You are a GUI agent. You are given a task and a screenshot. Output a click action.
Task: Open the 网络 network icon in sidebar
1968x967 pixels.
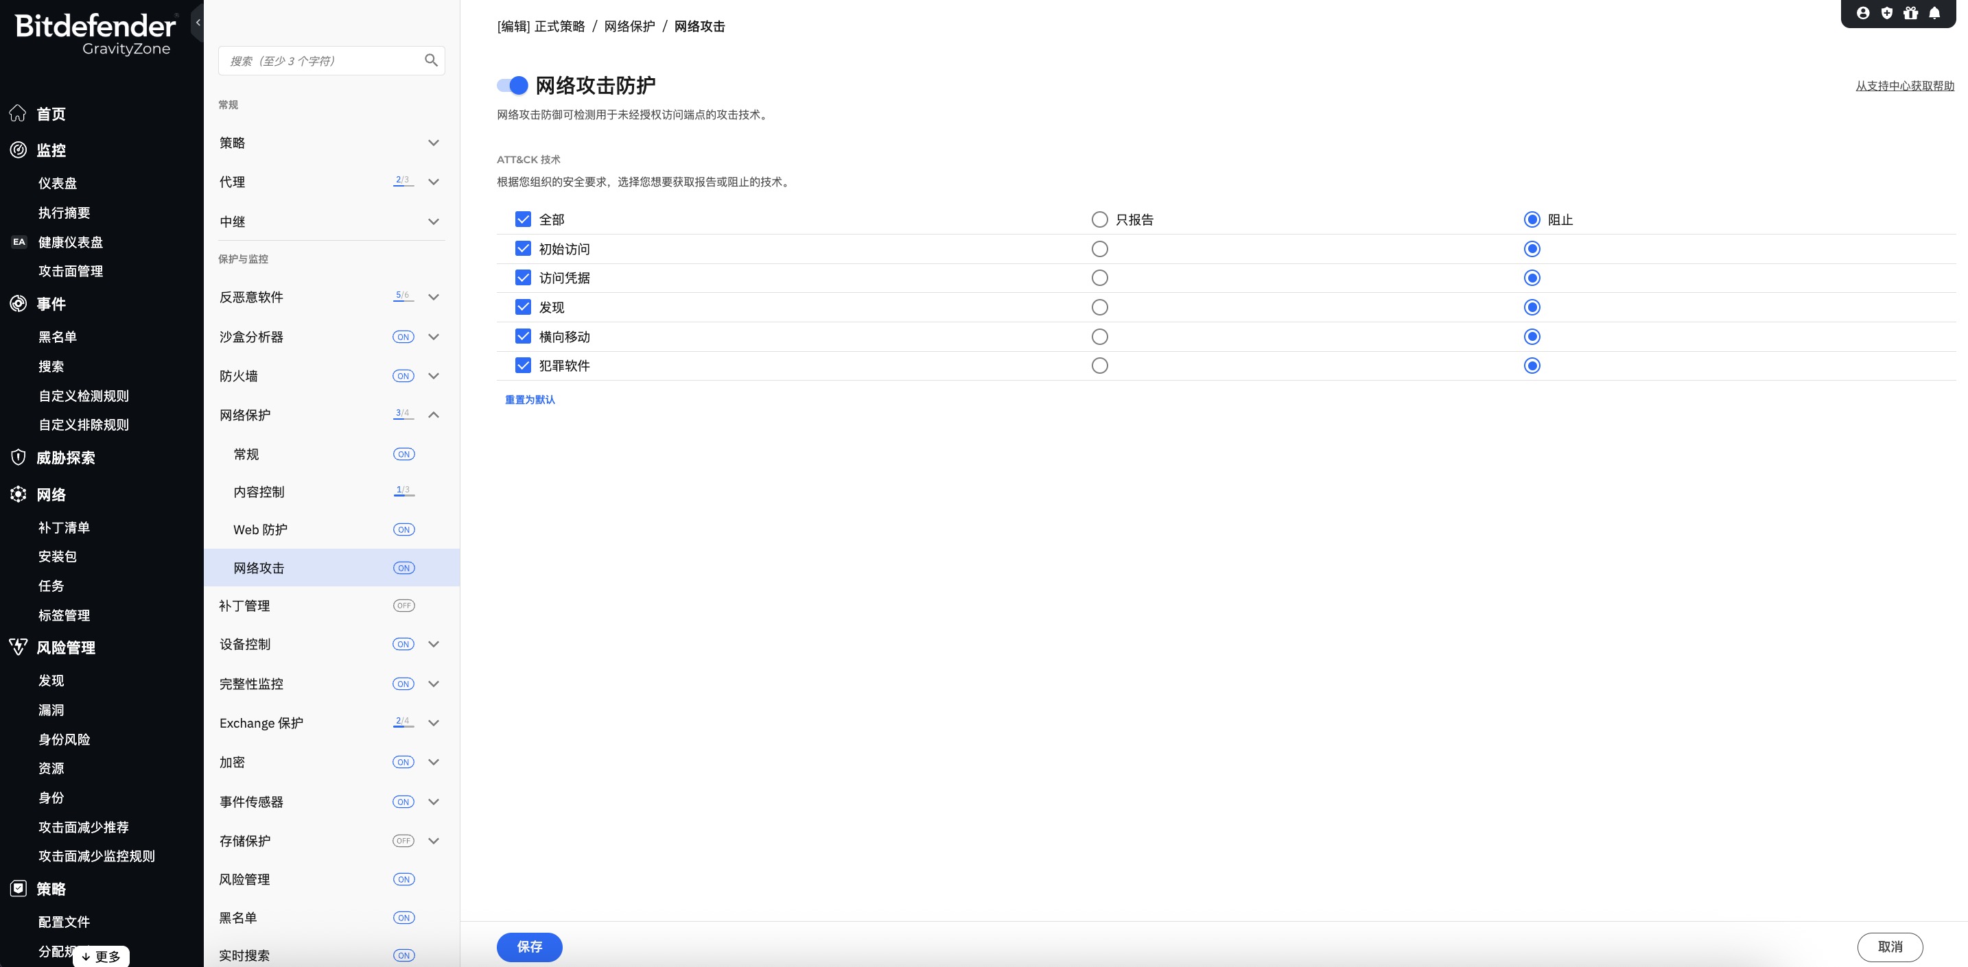[16, 493]
